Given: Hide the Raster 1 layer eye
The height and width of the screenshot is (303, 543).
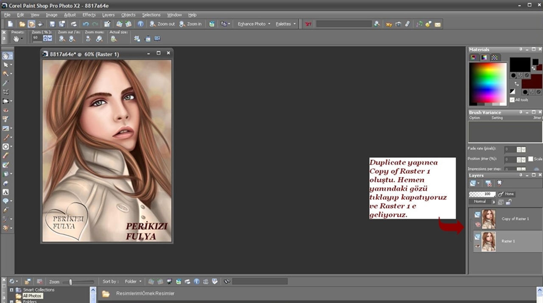Looking at the screenshot, I should click(x=478, y=246).
